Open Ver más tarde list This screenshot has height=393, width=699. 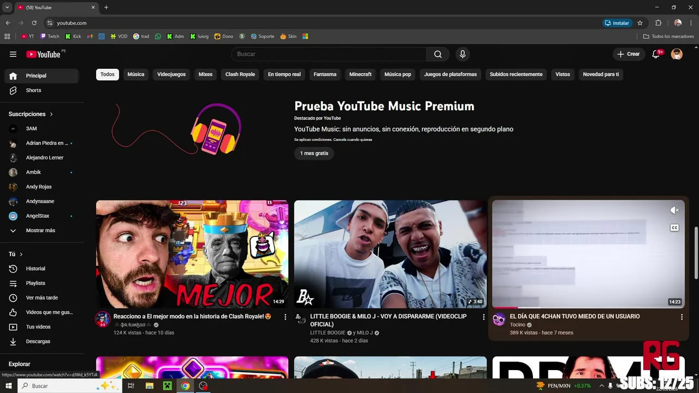point(42,297)
